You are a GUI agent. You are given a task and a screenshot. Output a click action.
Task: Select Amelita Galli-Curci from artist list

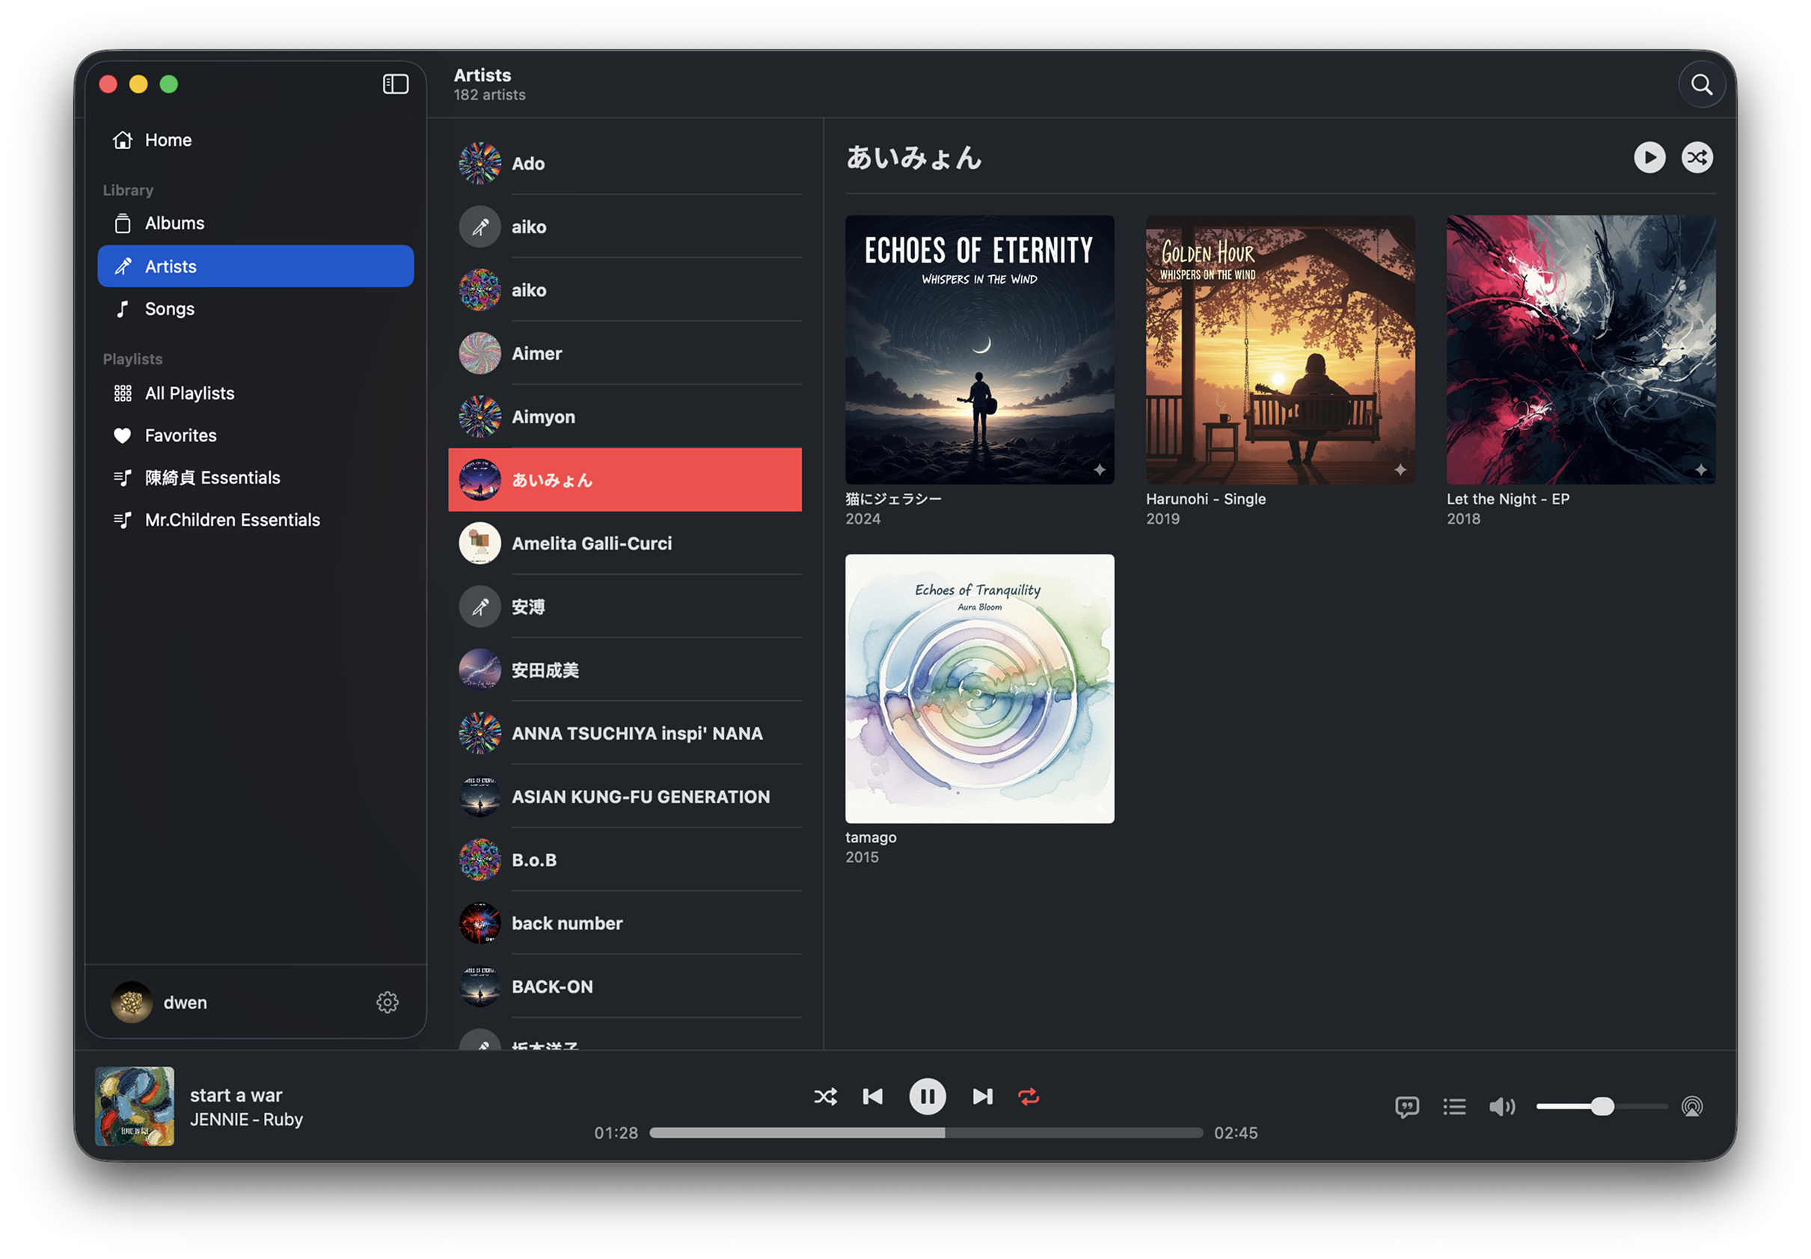tap(592, 544)
